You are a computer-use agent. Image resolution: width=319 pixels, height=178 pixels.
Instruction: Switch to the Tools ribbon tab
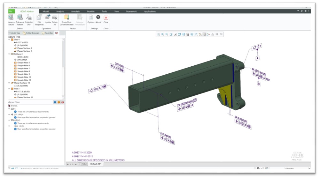pos(105,11)
